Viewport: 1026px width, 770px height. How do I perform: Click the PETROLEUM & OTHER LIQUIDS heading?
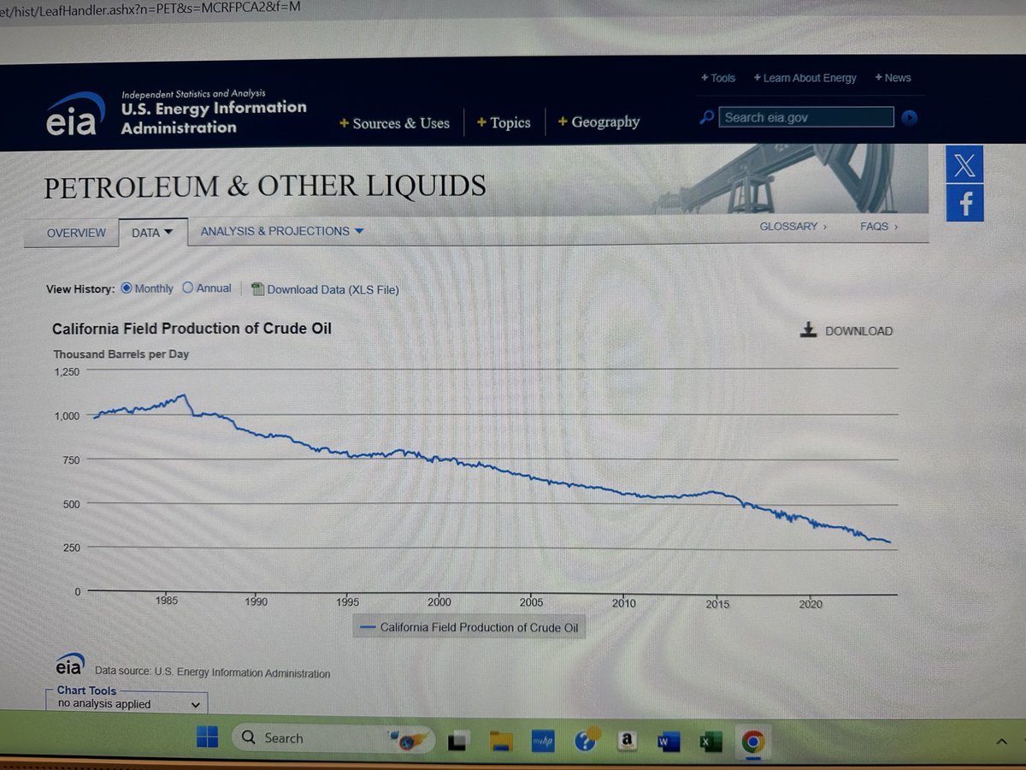click(x=265, y=186)
